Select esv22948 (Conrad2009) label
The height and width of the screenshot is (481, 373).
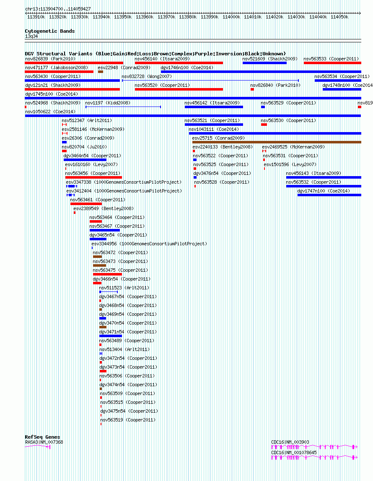point(124,68)
